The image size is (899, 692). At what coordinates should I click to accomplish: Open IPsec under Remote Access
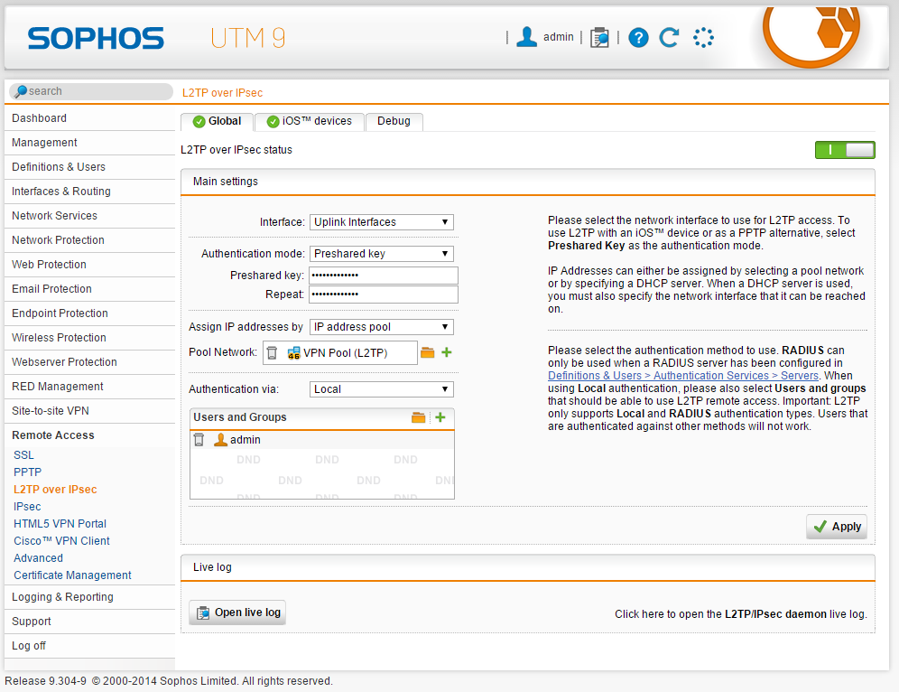click(27, 507)
